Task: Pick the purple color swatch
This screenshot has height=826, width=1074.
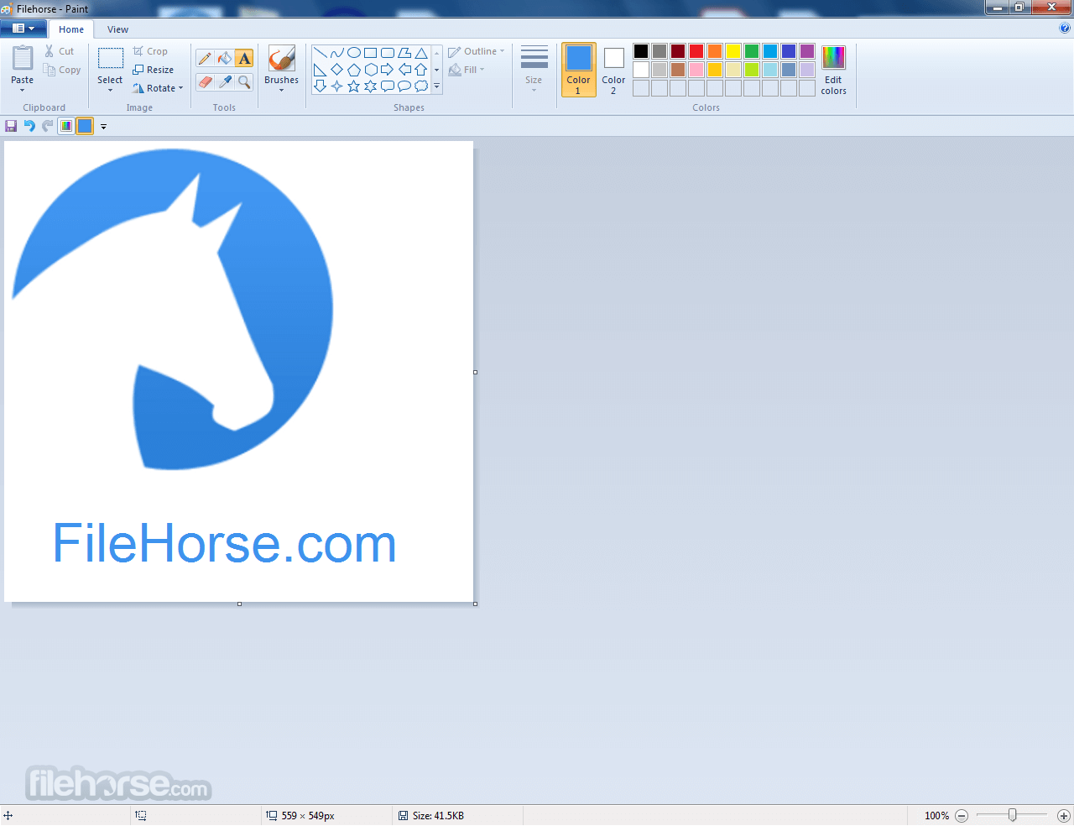Action: click(x=807, y=51)
